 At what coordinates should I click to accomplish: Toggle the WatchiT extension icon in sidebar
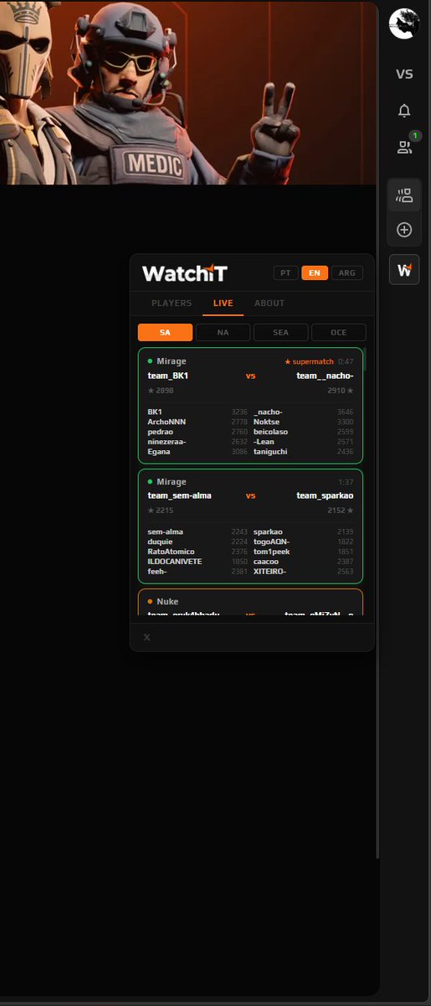[404, 270]
